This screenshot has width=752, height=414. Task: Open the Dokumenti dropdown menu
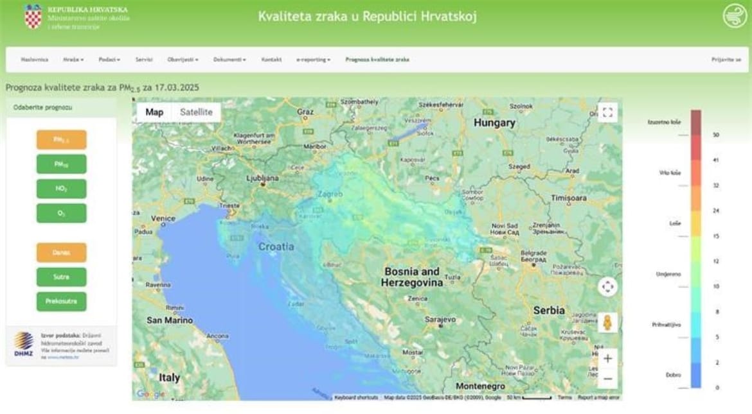pyautogui.click(x=229, y=60)
